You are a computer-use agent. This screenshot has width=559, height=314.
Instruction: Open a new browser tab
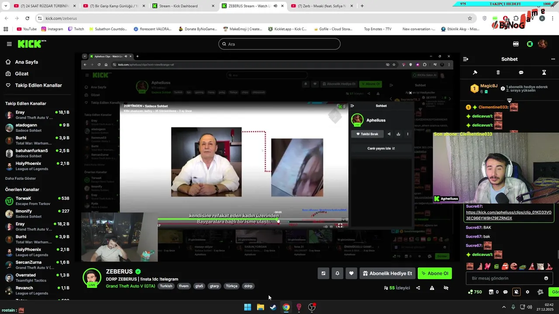pyautogui.click(x=362, y=6)
